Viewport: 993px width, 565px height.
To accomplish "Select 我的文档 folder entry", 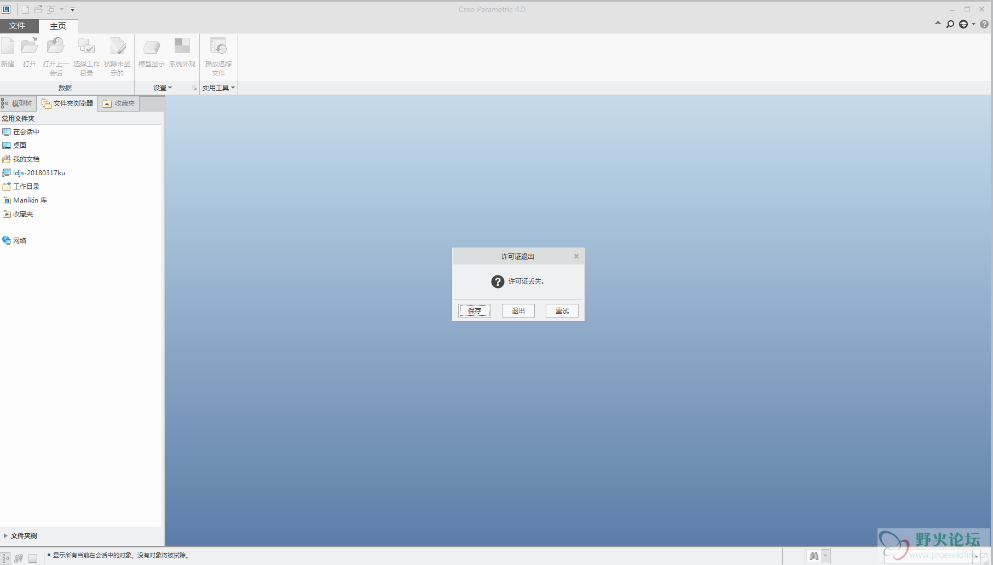I will click(x=21, y=159).
